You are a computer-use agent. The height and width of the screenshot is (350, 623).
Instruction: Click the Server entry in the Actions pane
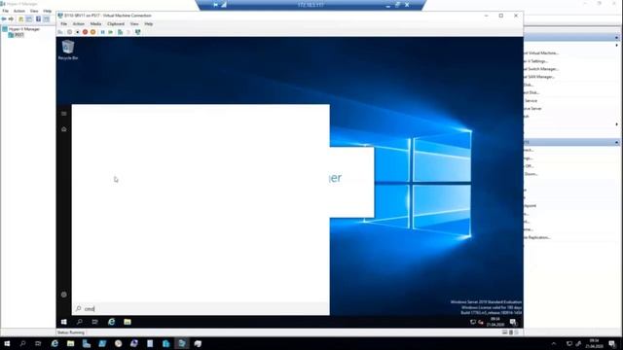[533, 108]
